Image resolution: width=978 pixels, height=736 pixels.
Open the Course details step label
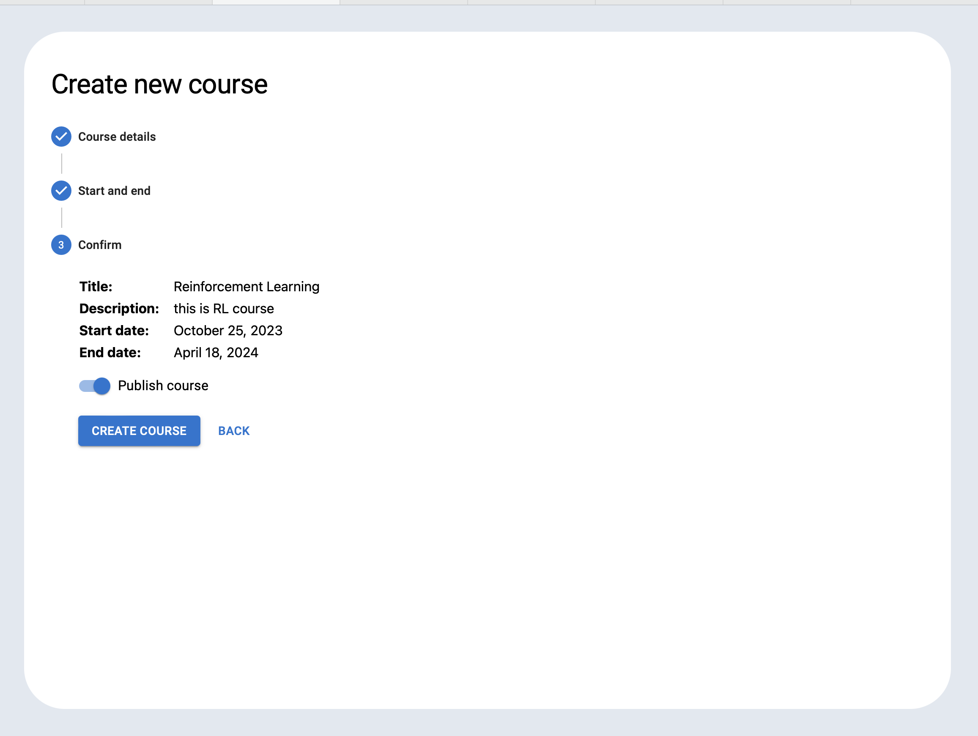(117, 137)
